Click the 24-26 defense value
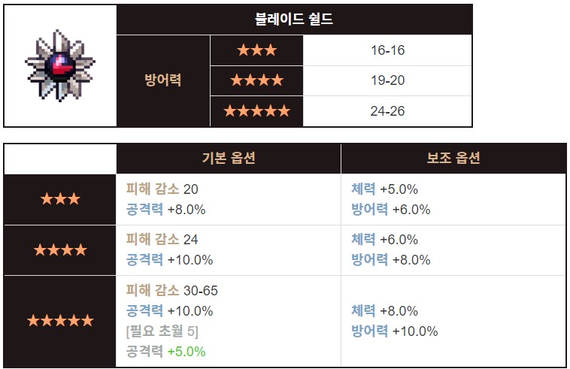This screenshot has width=570, height=369. (387, 111)
